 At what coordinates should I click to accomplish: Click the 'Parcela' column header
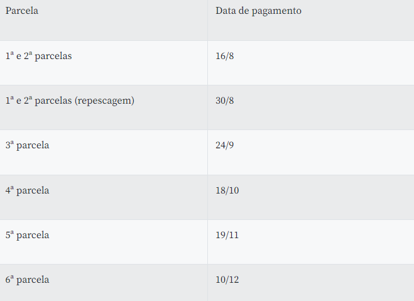click(22, 11)
